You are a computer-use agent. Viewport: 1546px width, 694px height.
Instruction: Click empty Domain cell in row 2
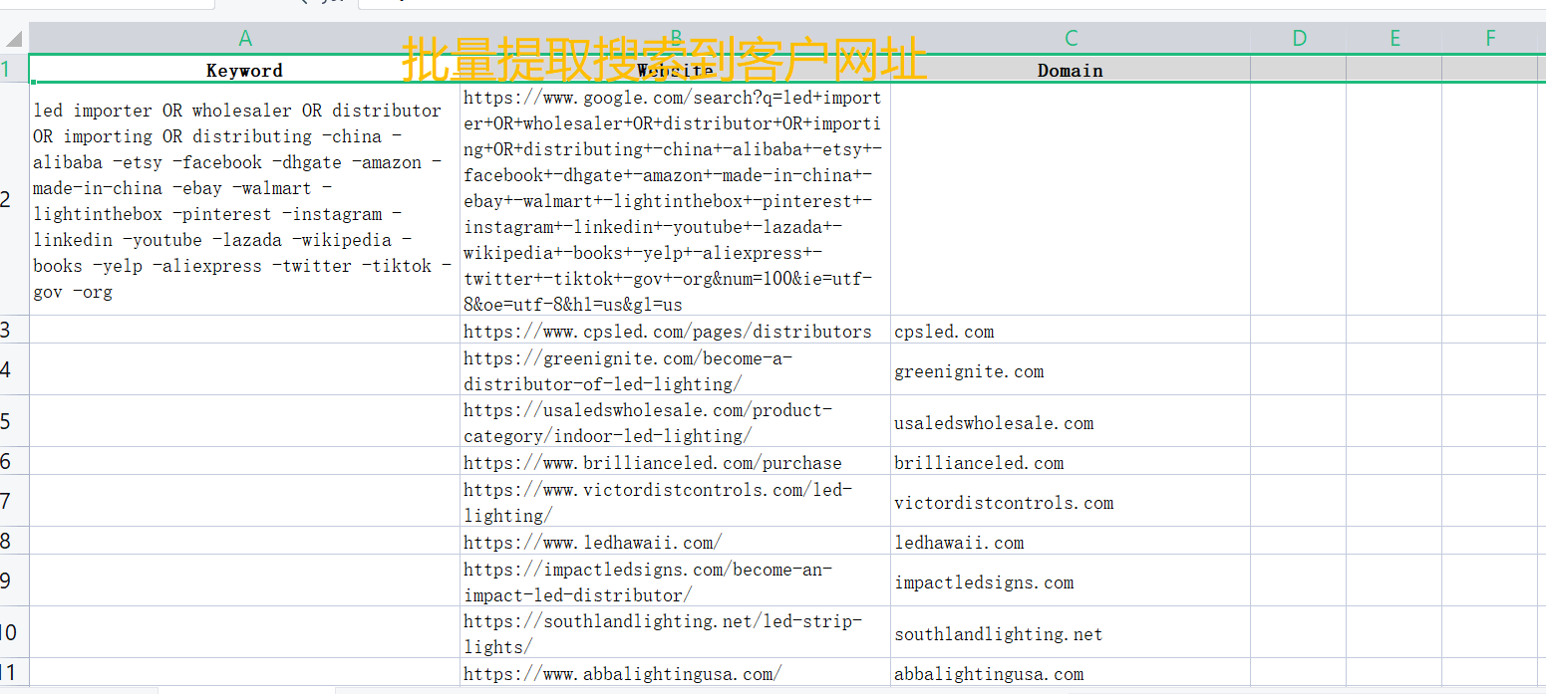click(x=1071, y=199)
